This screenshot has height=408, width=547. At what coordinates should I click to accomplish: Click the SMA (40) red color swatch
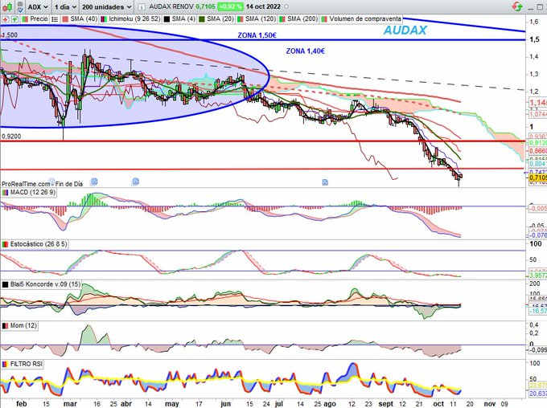(65, 19)
